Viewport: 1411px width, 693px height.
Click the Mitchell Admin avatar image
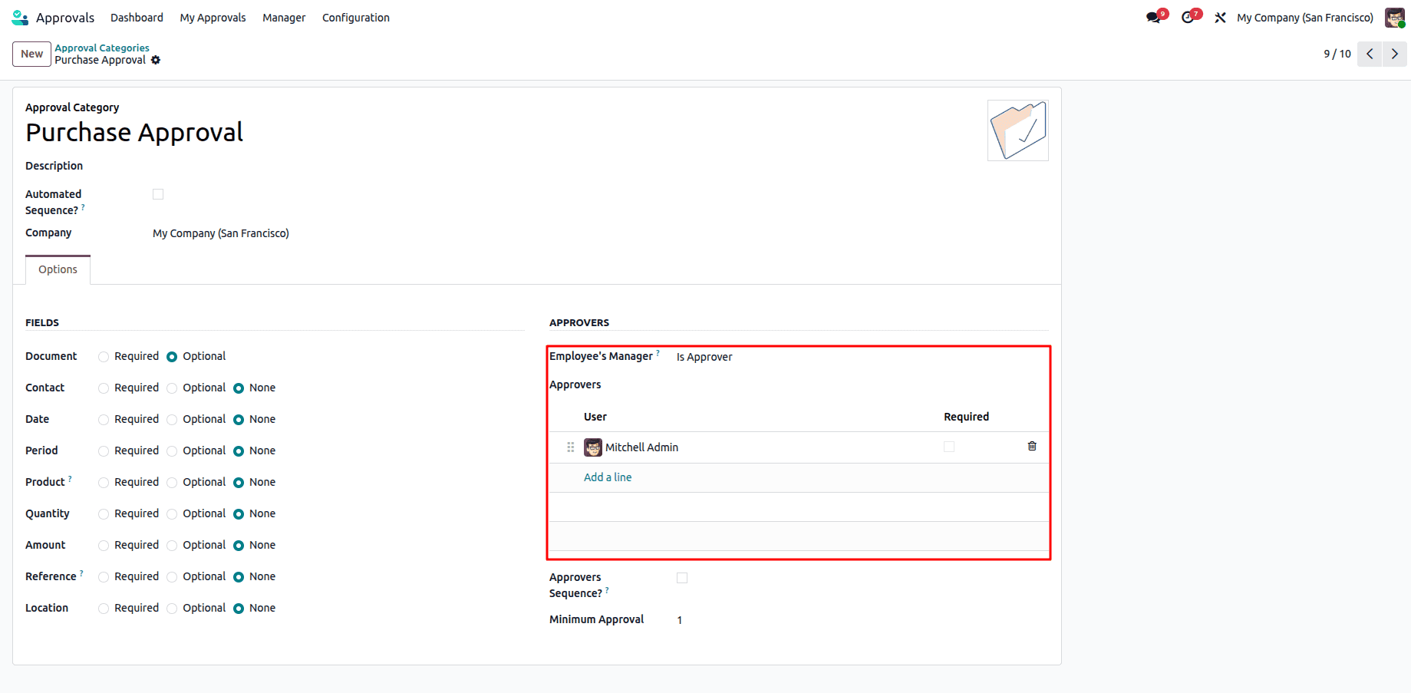point(593,447)
